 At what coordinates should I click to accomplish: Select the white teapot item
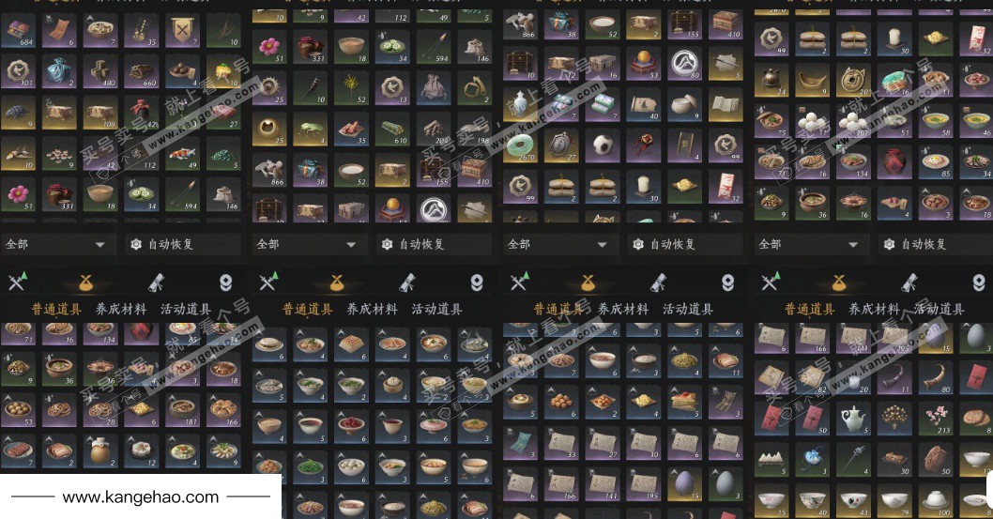[x=853, y=417]
